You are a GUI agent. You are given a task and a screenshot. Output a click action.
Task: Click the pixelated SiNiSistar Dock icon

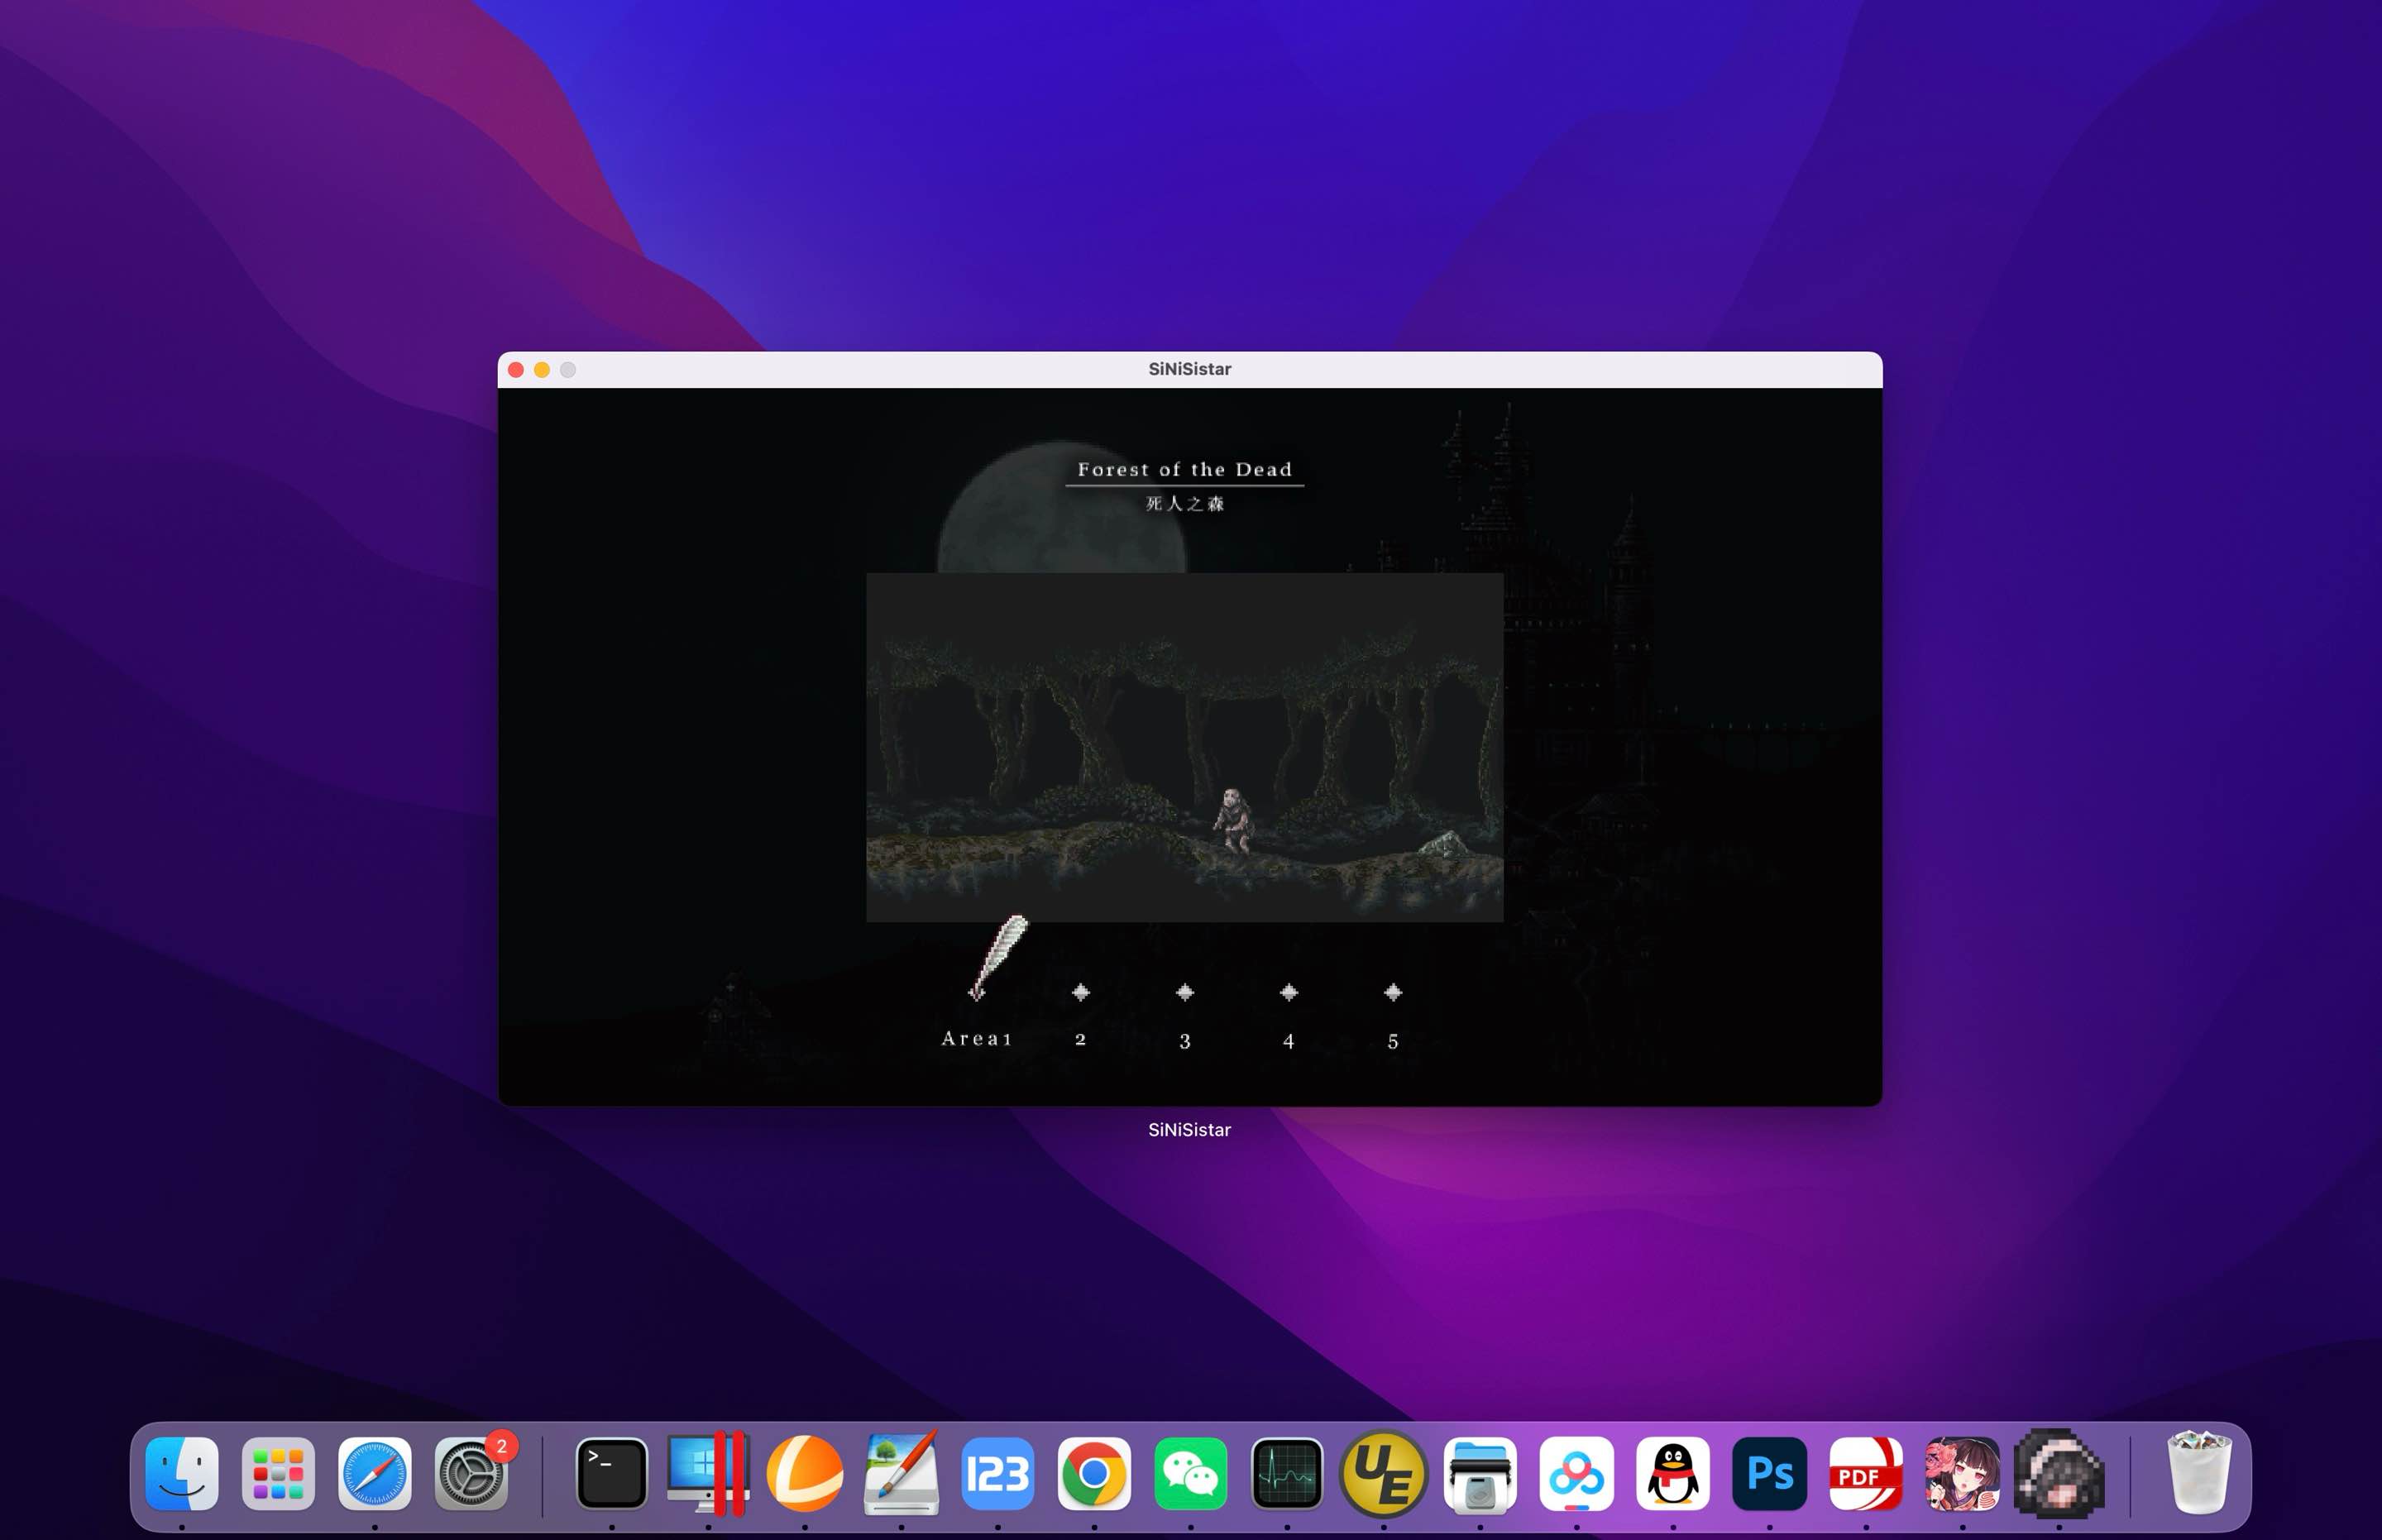(2059, 1473)
